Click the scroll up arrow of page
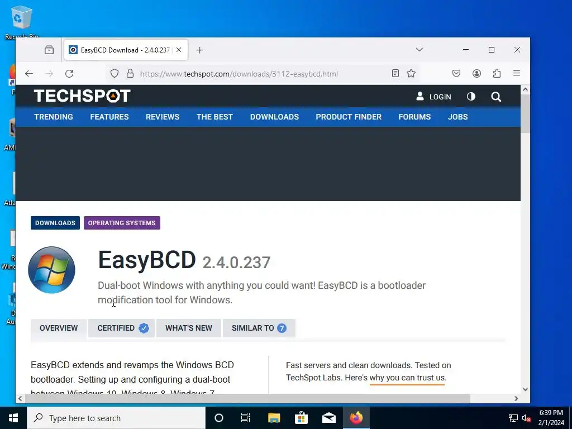Screen dimensions: 572x429 tap(525, 89)
